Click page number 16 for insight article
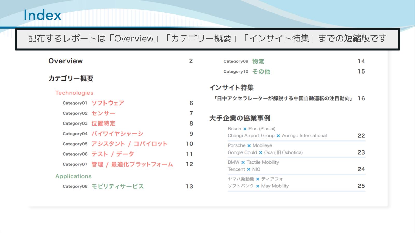Viewport: 415px width, 233px height. [361, 98]
